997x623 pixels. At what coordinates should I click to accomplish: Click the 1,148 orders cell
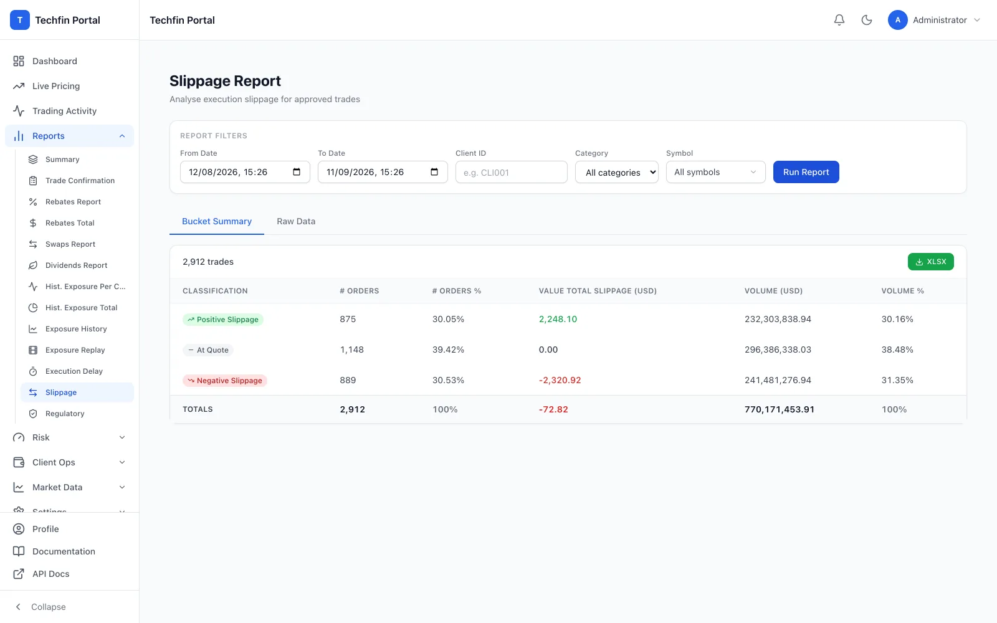pos(352,350)
